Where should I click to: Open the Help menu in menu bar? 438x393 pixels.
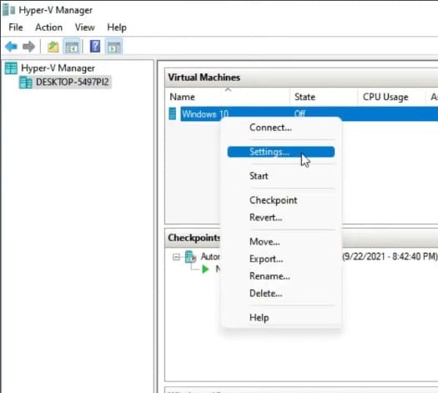tap(117, 28)
